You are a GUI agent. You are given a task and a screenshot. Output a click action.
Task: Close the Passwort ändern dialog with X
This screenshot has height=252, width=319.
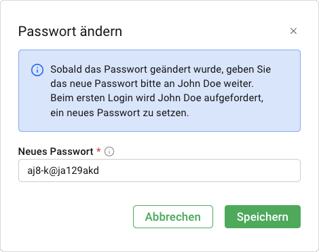pyautogui.click(x=293, y=31)
